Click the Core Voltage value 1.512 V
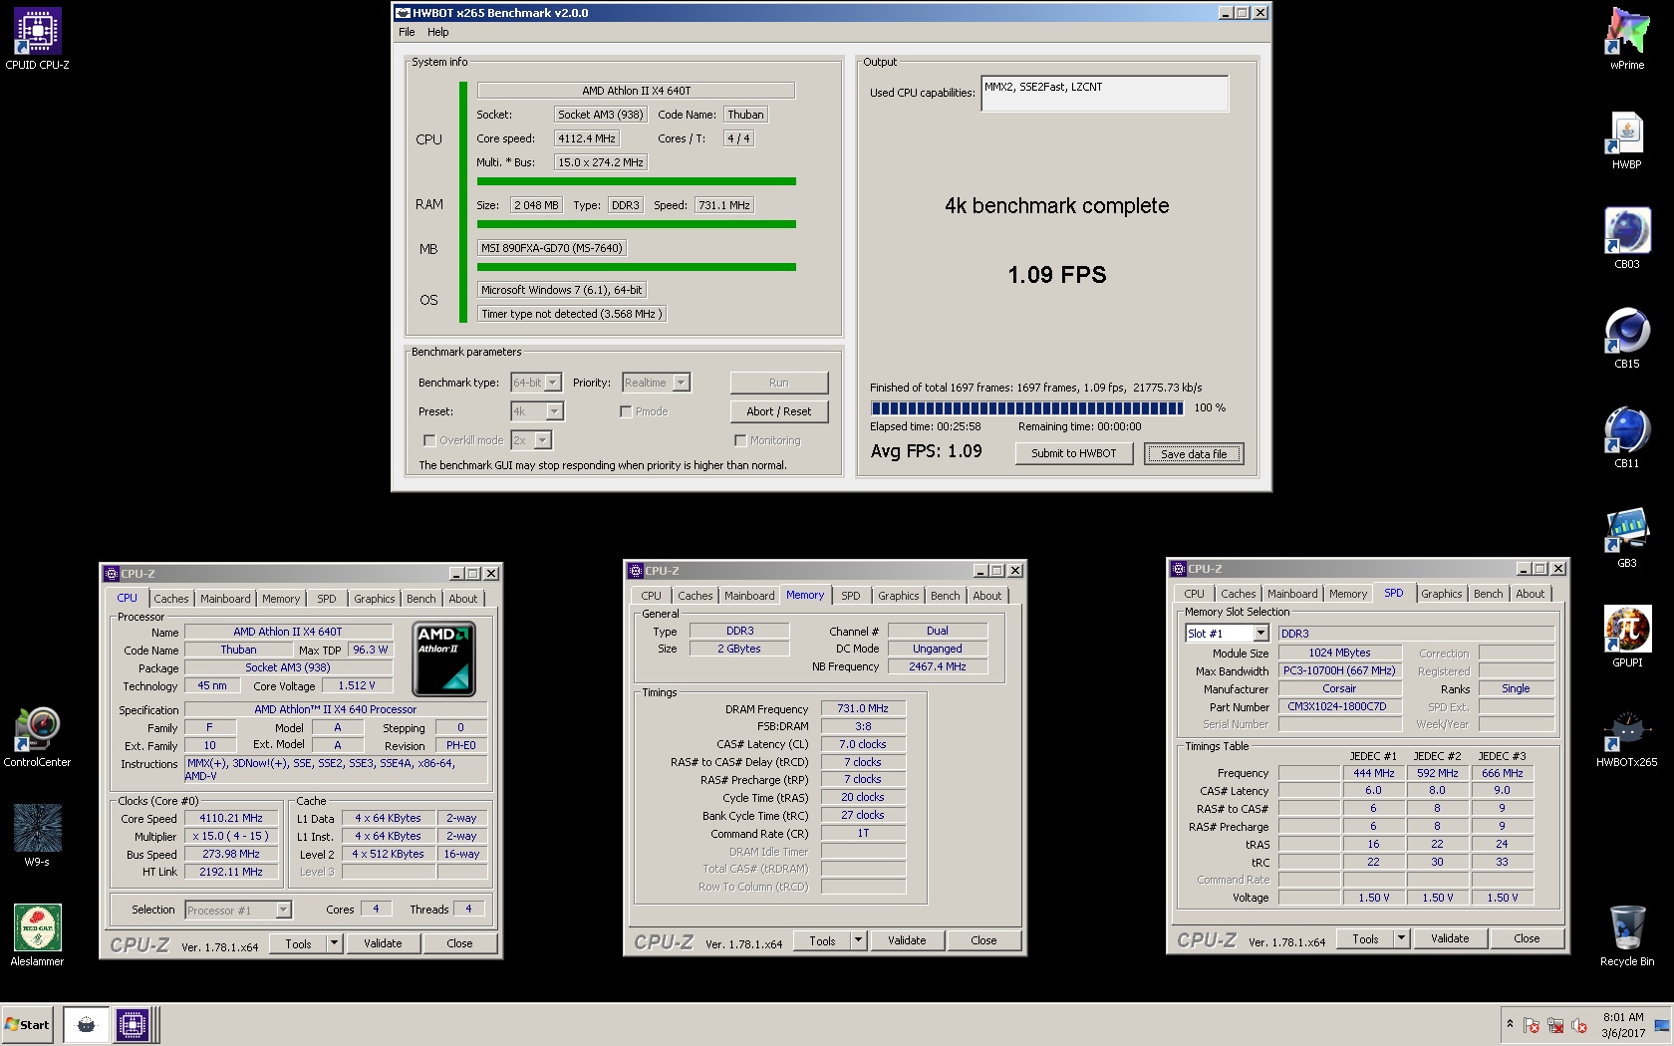The height and width of the screenshot is (1046, 1674). tap(356, 685)
